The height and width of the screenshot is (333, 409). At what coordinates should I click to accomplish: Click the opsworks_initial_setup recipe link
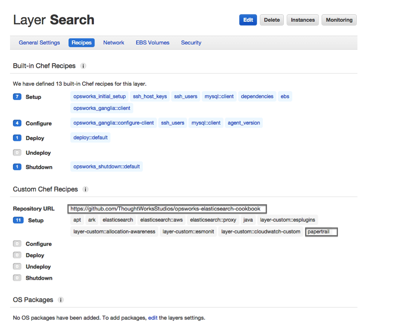(100, 97)
